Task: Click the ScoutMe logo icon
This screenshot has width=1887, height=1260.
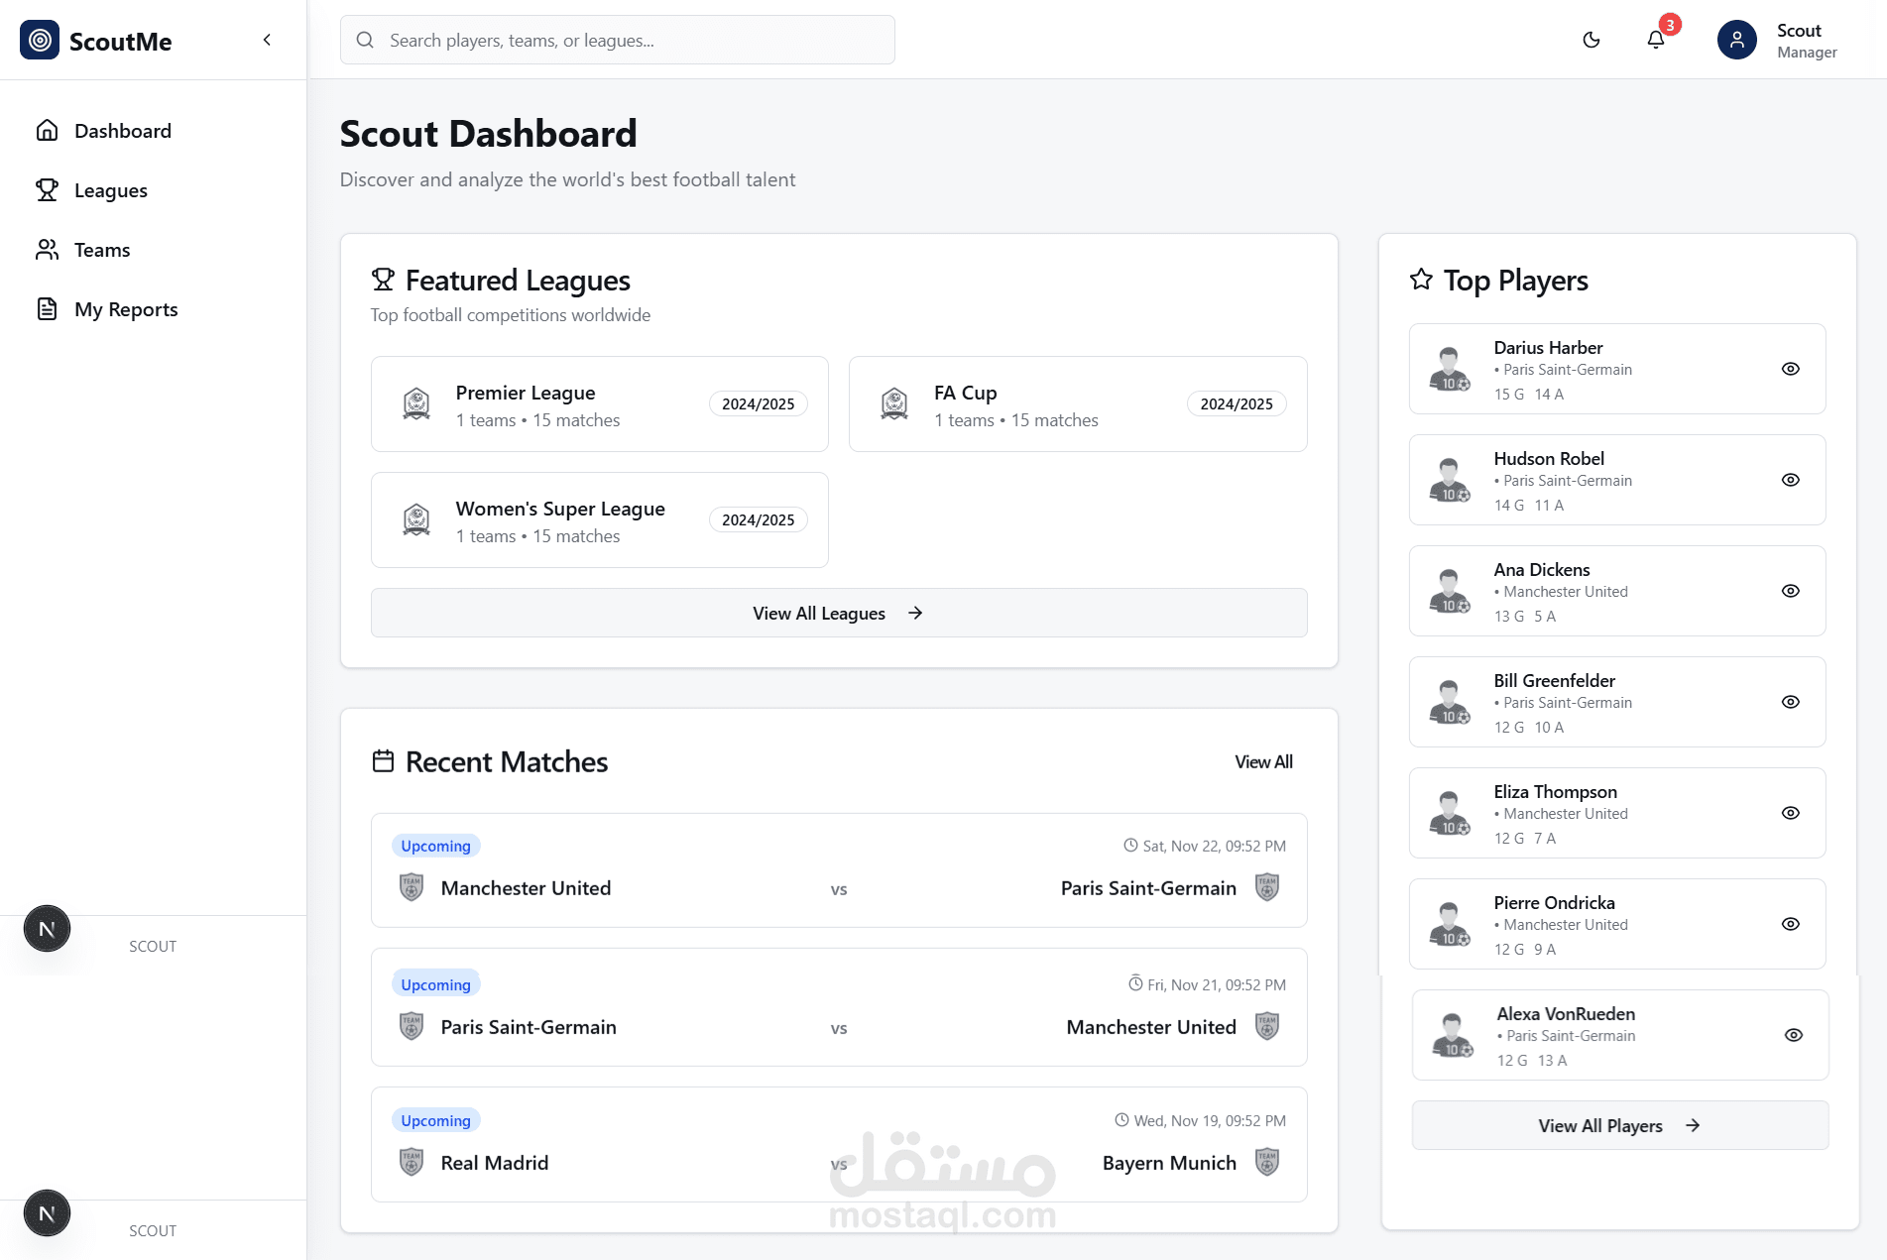Action: tap(40, 40)
